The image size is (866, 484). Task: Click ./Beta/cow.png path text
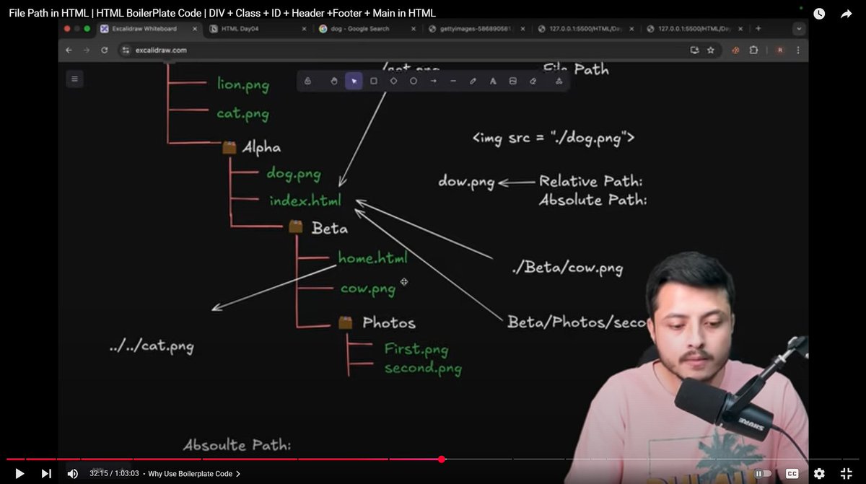tap(567, 268)
